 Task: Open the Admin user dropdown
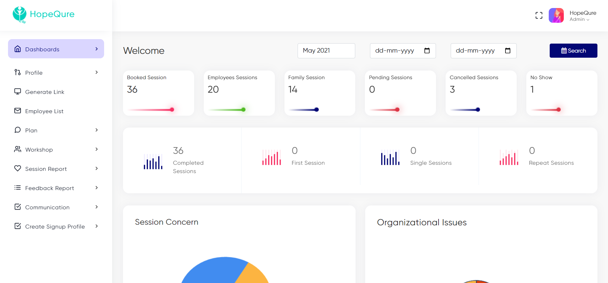pos(579,20)
